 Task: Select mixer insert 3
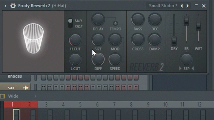46,104
